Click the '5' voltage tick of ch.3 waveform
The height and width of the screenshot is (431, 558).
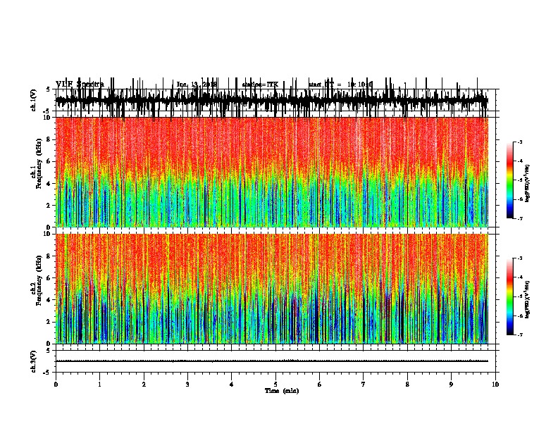(49, 351)
